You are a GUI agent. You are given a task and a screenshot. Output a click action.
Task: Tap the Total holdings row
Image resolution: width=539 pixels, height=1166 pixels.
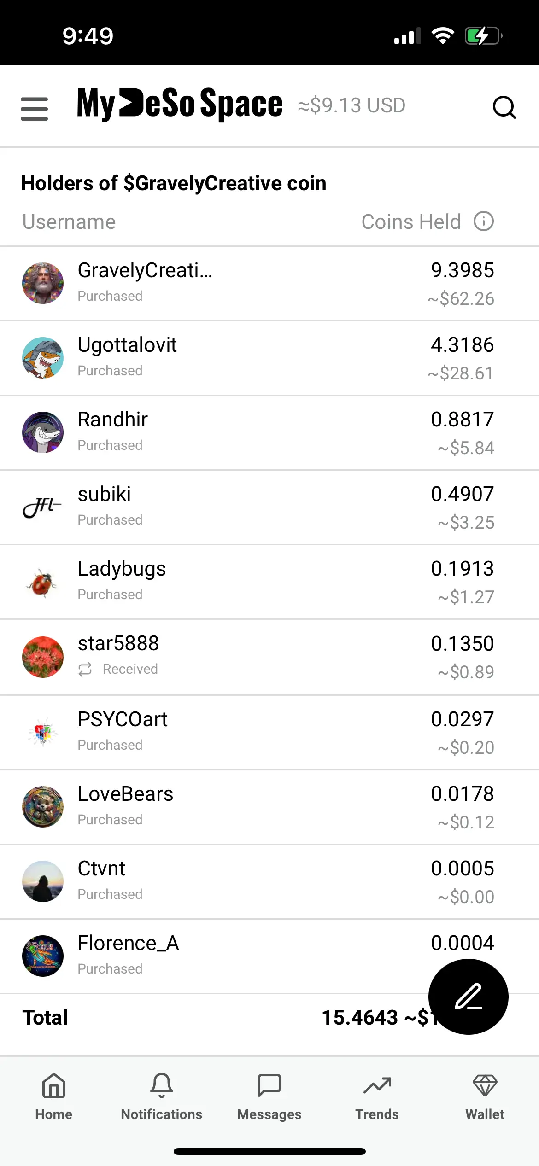click(45, 1017)
